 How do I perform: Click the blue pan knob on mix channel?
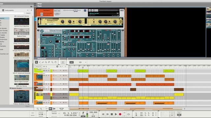coord(85,10)
